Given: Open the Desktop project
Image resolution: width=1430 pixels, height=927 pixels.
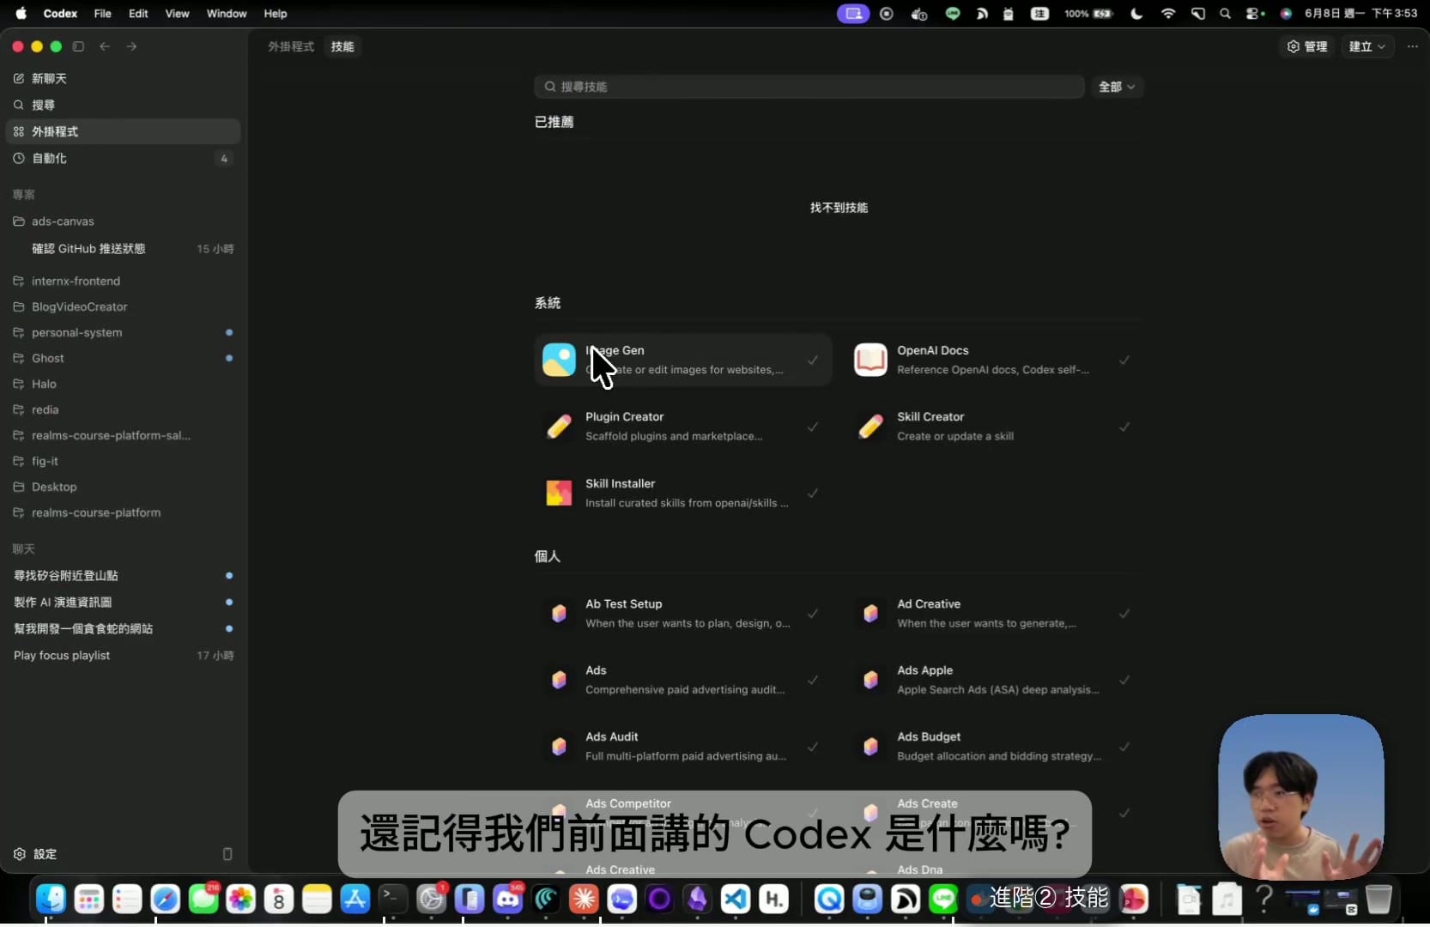Looking at the screenshot, I should click(x=123, y=487).
